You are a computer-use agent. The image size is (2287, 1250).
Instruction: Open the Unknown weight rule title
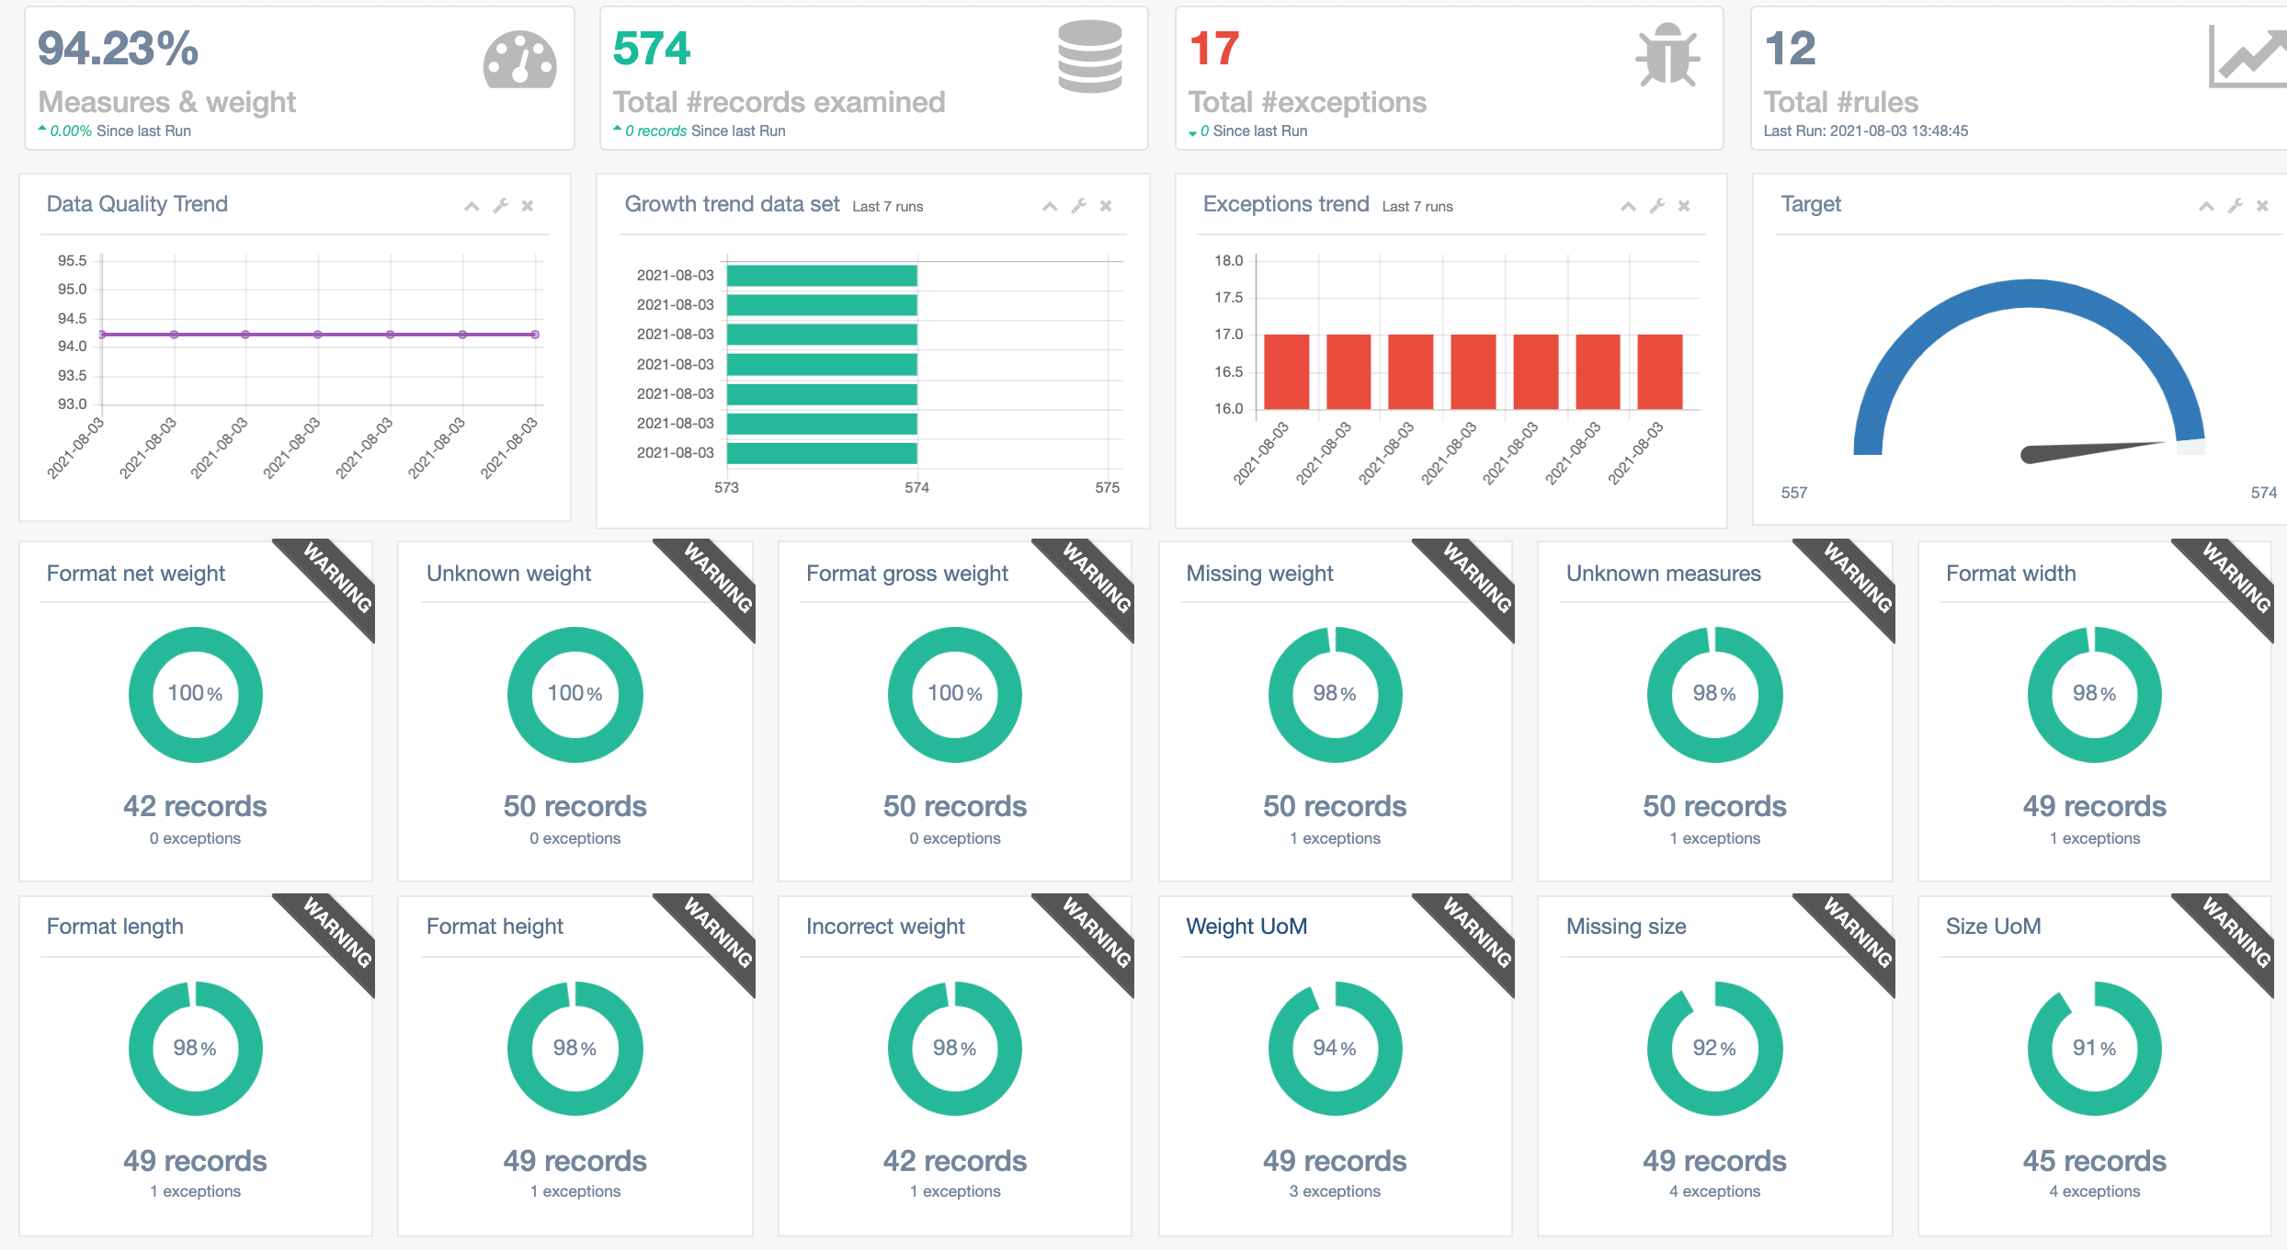click(x=508, y=573)
